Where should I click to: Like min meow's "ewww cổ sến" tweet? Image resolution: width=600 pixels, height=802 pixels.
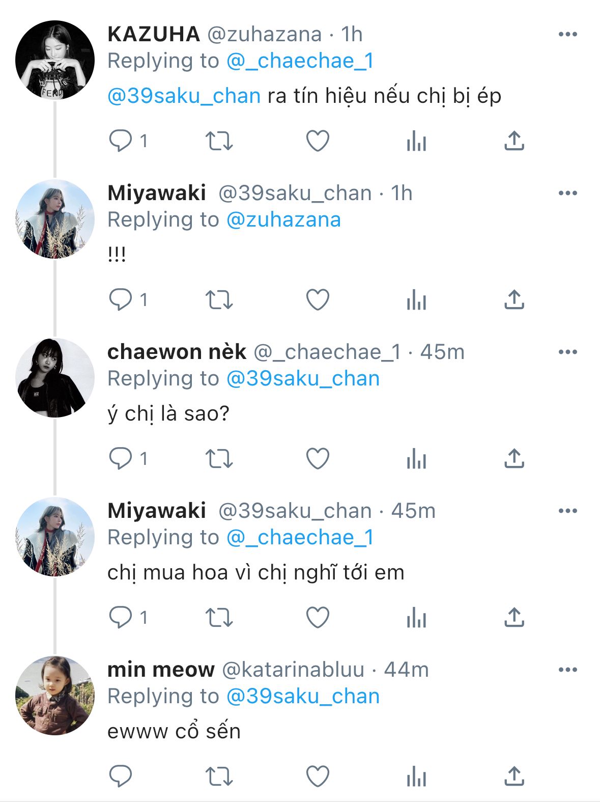[318, 777]
